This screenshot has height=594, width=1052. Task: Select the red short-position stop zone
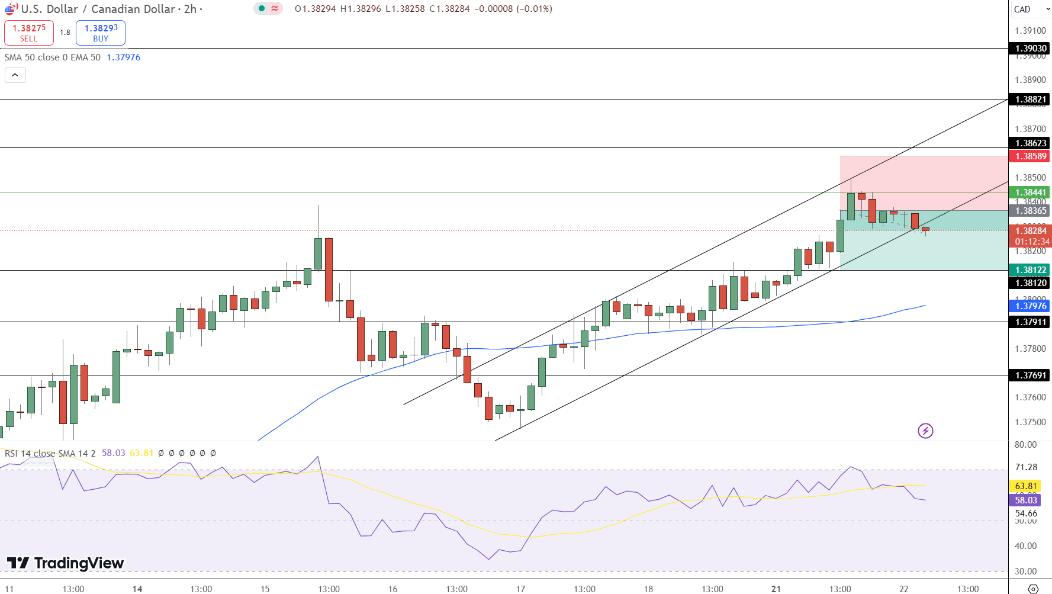[x=924, y=183]
